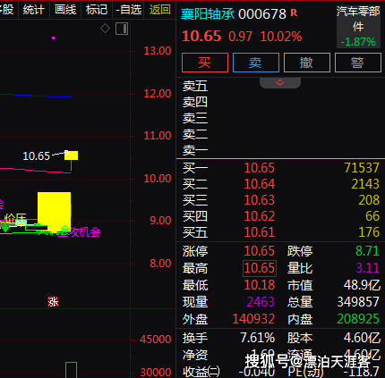Click the 卖一 row label
This screenshot has height=378, width=385.
[195, 151]
